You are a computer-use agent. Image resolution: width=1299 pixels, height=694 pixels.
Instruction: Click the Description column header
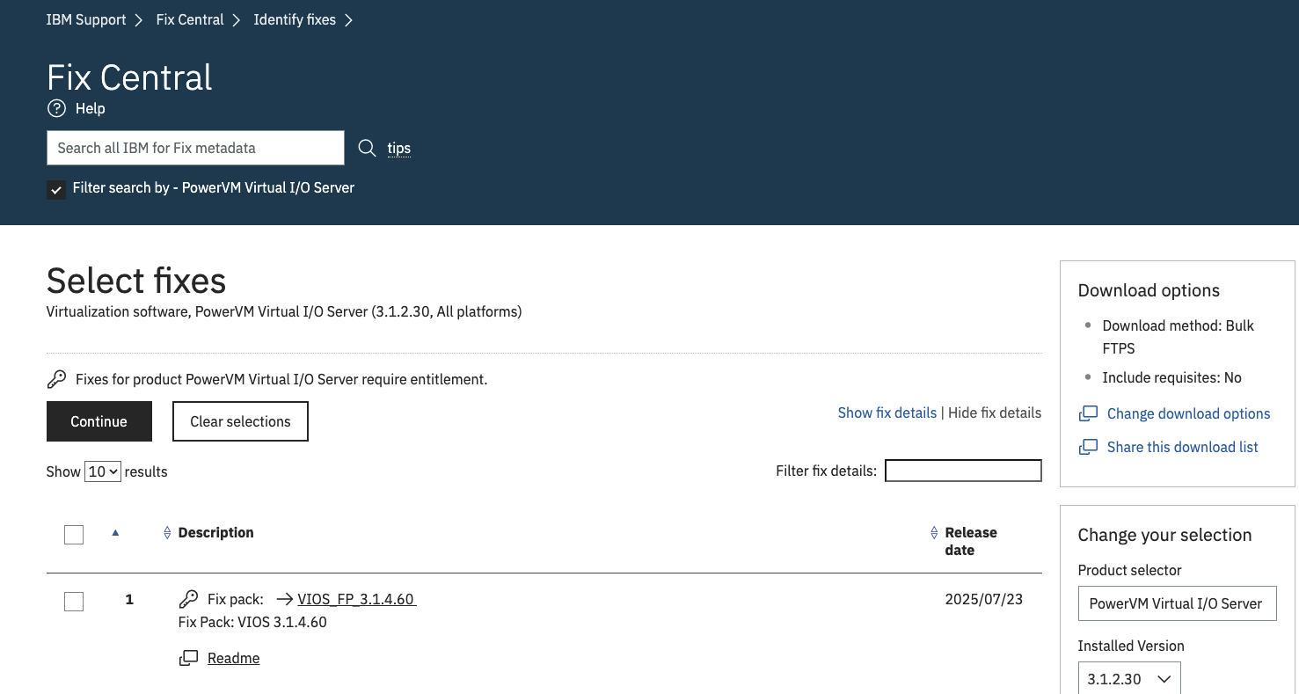215,533
